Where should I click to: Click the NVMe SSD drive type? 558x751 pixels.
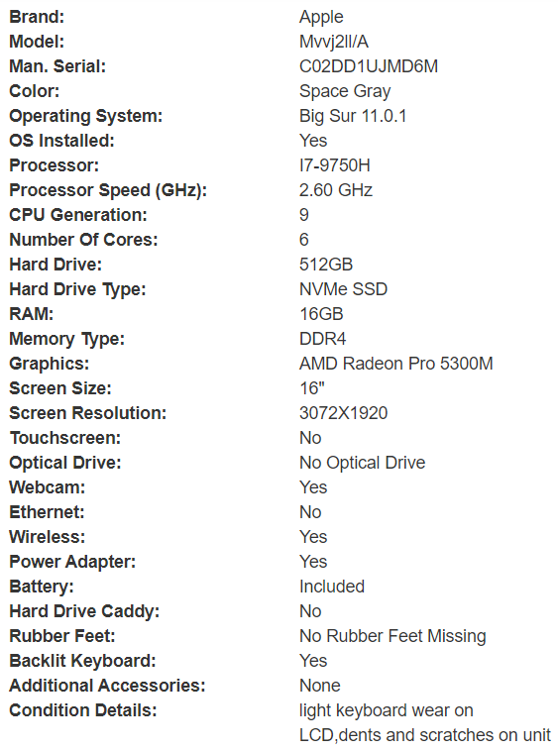tap(343, 289)
